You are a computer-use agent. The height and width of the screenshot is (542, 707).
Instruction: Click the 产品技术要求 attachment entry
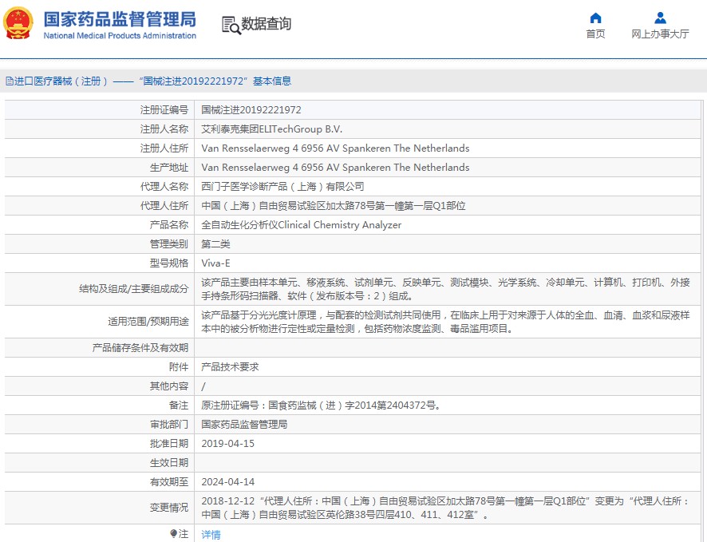(230, 367)
